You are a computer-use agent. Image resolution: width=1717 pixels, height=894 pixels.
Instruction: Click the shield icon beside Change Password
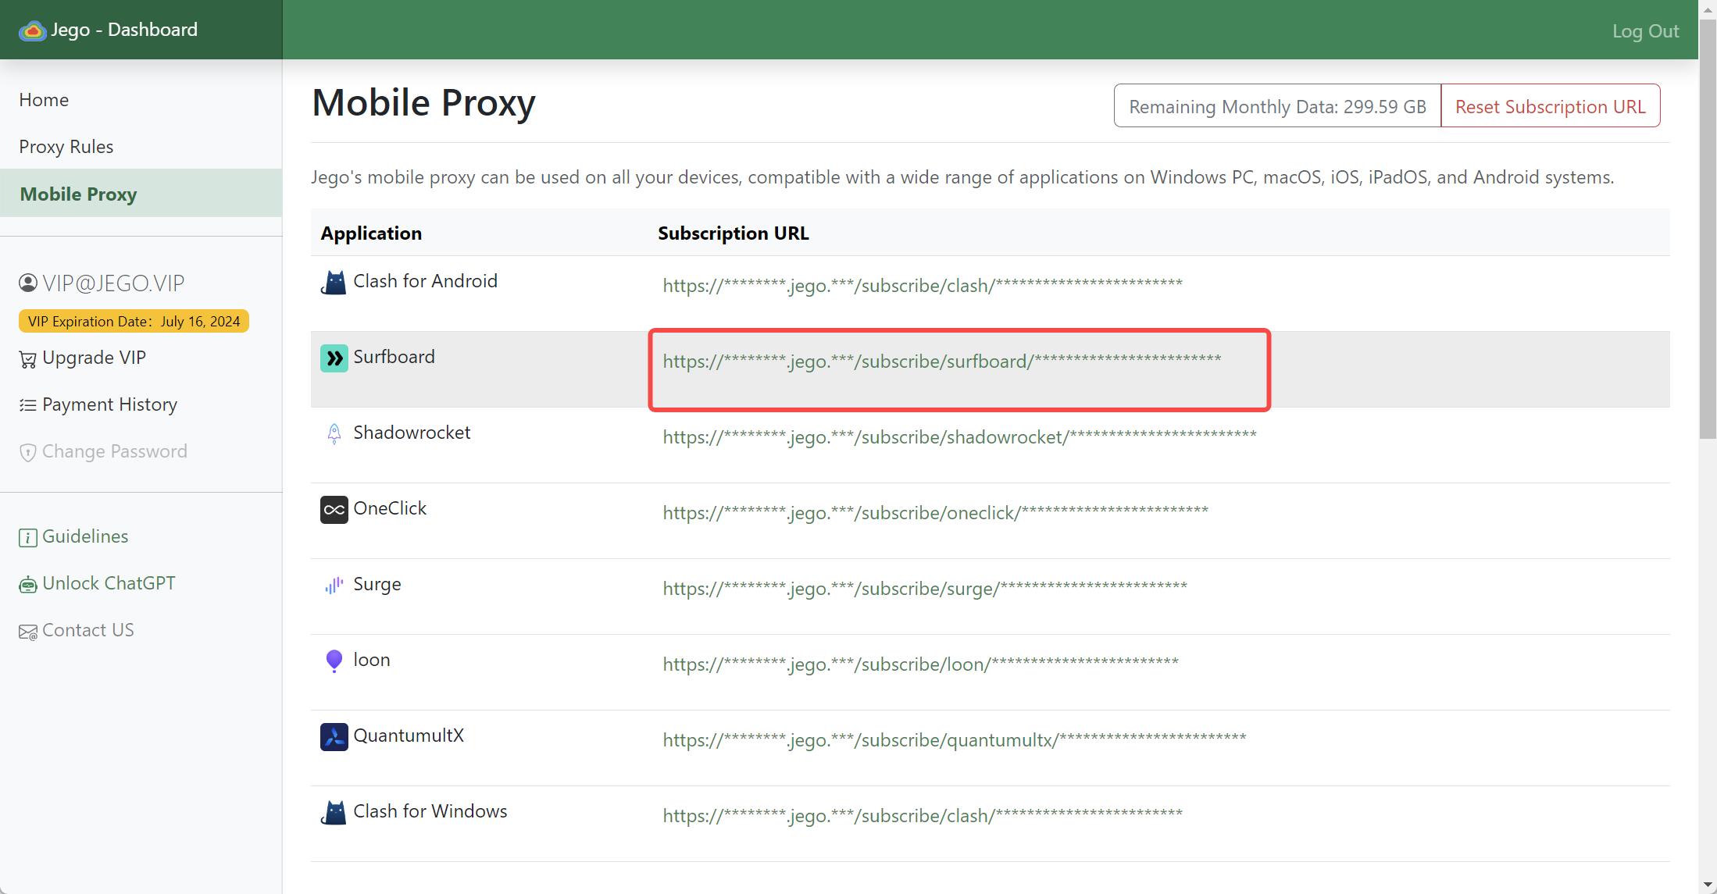point(28,453)
